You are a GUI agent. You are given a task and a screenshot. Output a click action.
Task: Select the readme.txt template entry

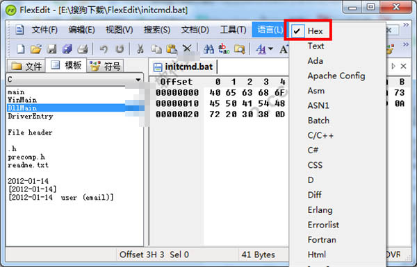(x=28, y=165)
